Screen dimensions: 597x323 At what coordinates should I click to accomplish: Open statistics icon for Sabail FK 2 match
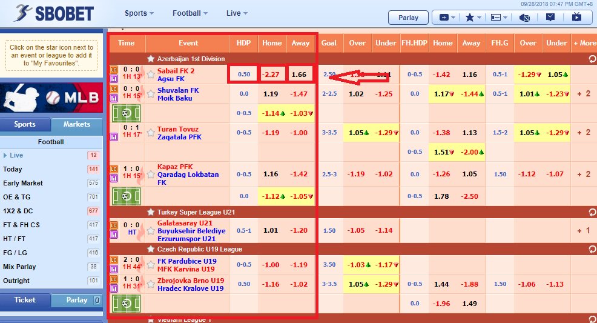coord(114,78)
